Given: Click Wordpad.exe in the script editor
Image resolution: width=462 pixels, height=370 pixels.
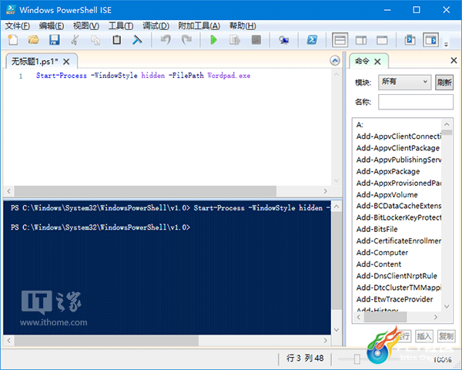Looking at the screenshot, I should click(229, 76).
